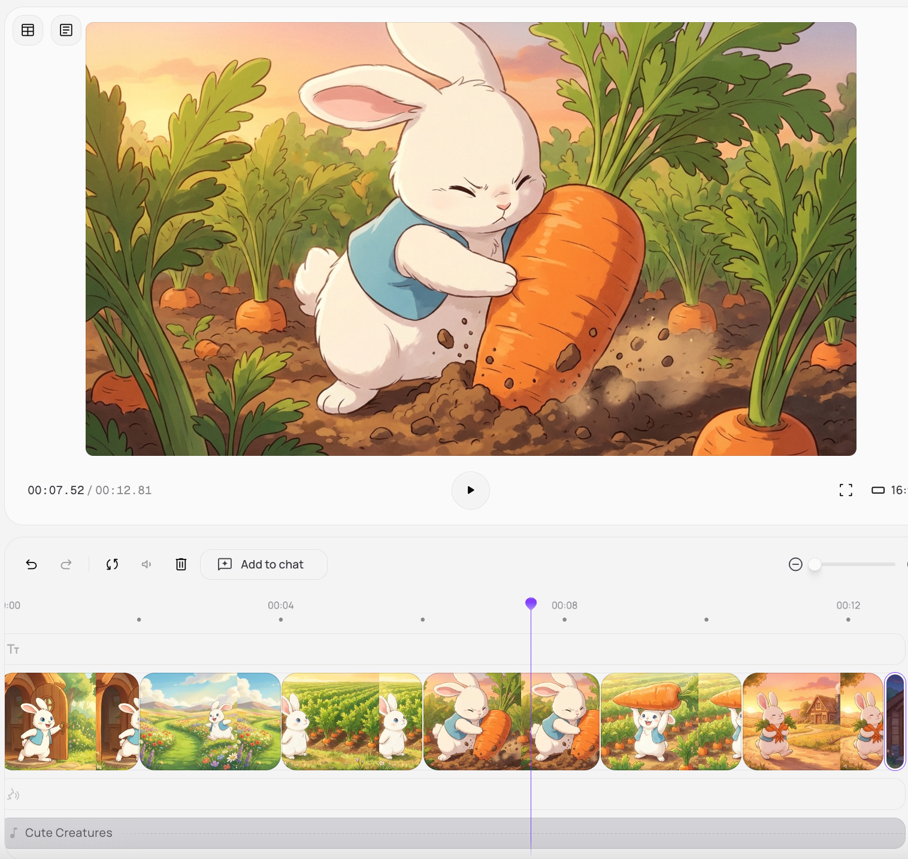Screen dimensions: 908x859
Task: Click the Add to chat button
Action: (x=264, y=564)
